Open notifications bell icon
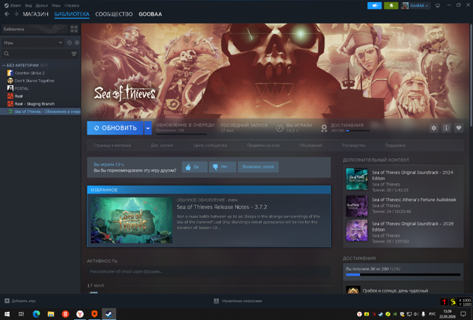Screen dimensions: 473x320 (391, 5)
